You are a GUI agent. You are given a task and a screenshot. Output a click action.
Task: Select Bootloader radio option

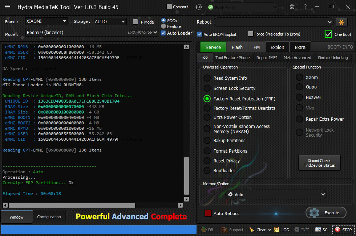point(207,170)
